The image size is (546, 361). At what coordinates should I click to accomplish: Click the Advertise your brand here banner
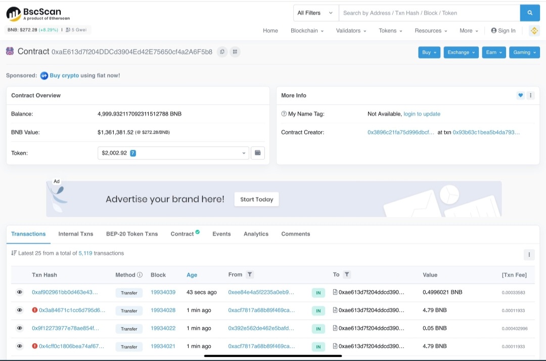click(x=274, y=199)
